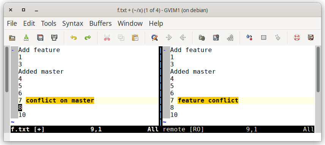325x145 pixels.
Task: Click the Save all files floppy icon
Action: pos(40,38)
